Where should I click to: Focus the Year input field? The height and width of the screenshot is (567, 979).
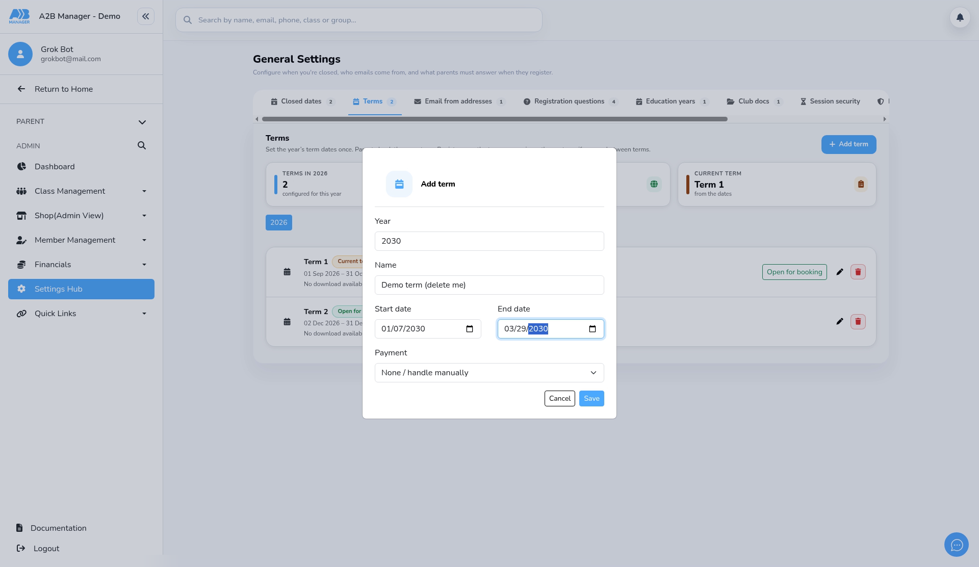(x=489, y=241)
